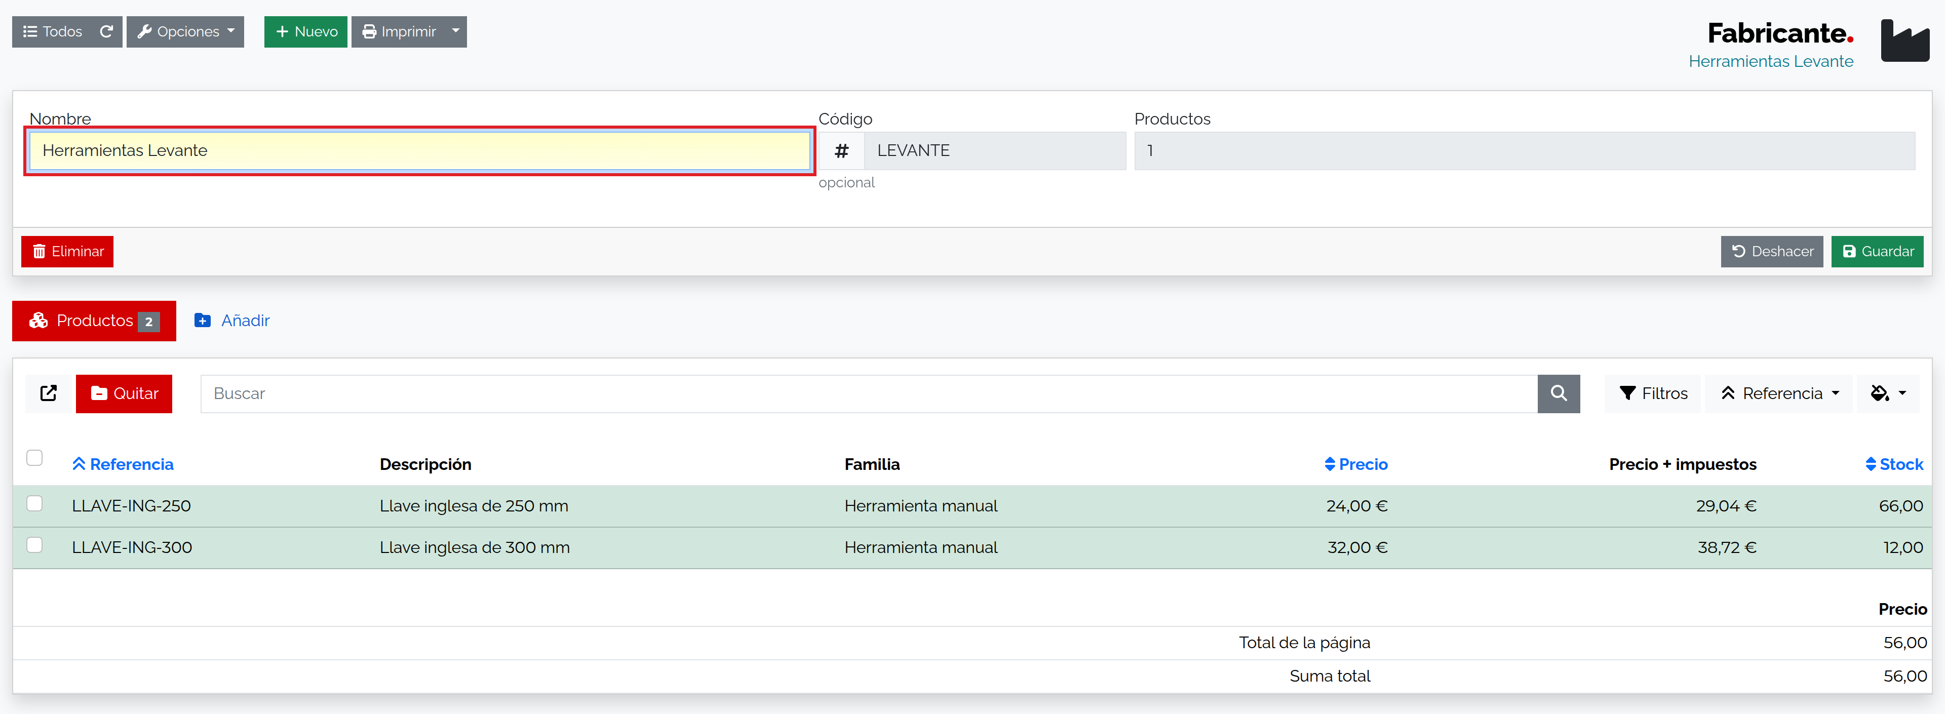Click the Imprimir print button
This screenshot has width=1945, height=714.
[399, 32]
